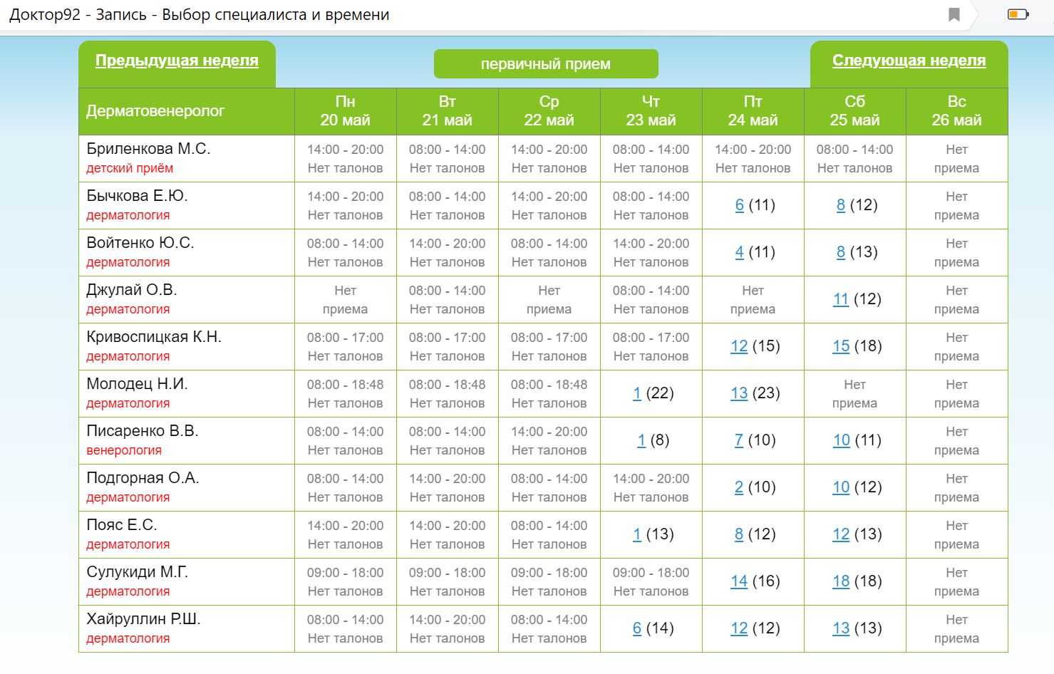Click Сулукиди Thursday cell 09:00 - 18:00
Screen dimensions: 1054x674
pos(651,582)
